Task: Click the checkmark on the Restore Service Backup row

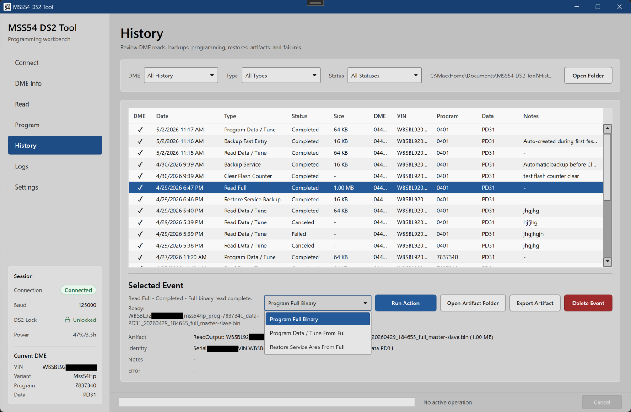Action: 140,200
